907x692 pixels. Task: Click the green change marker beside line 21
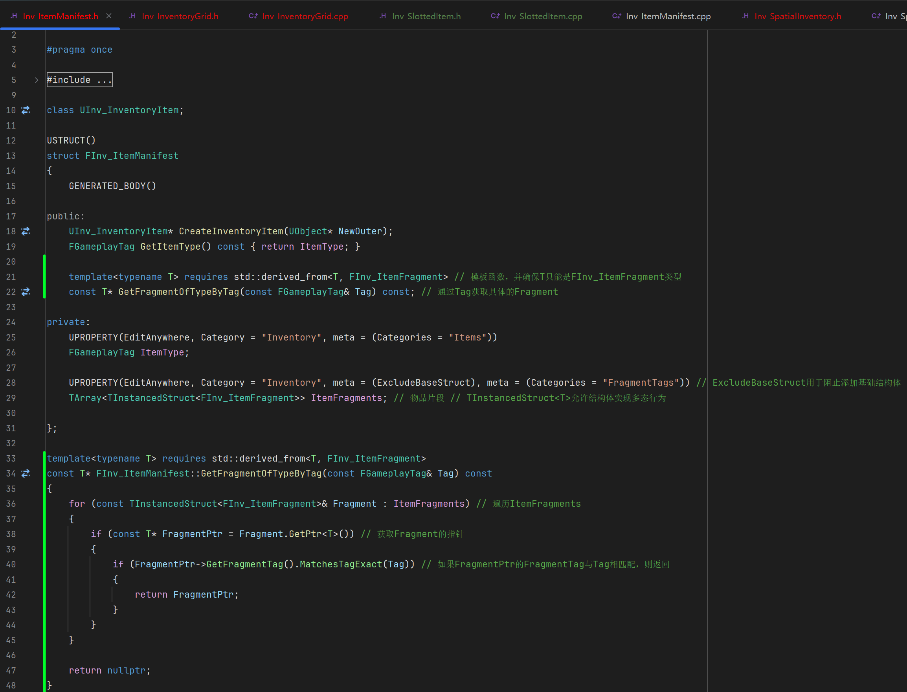point(44,277)
